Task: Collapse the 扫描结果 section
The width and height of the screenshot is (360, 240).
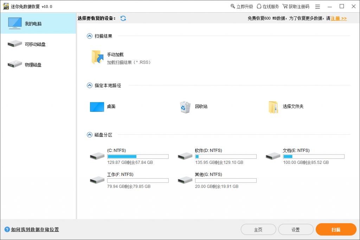Action: (x=90, y=36)
